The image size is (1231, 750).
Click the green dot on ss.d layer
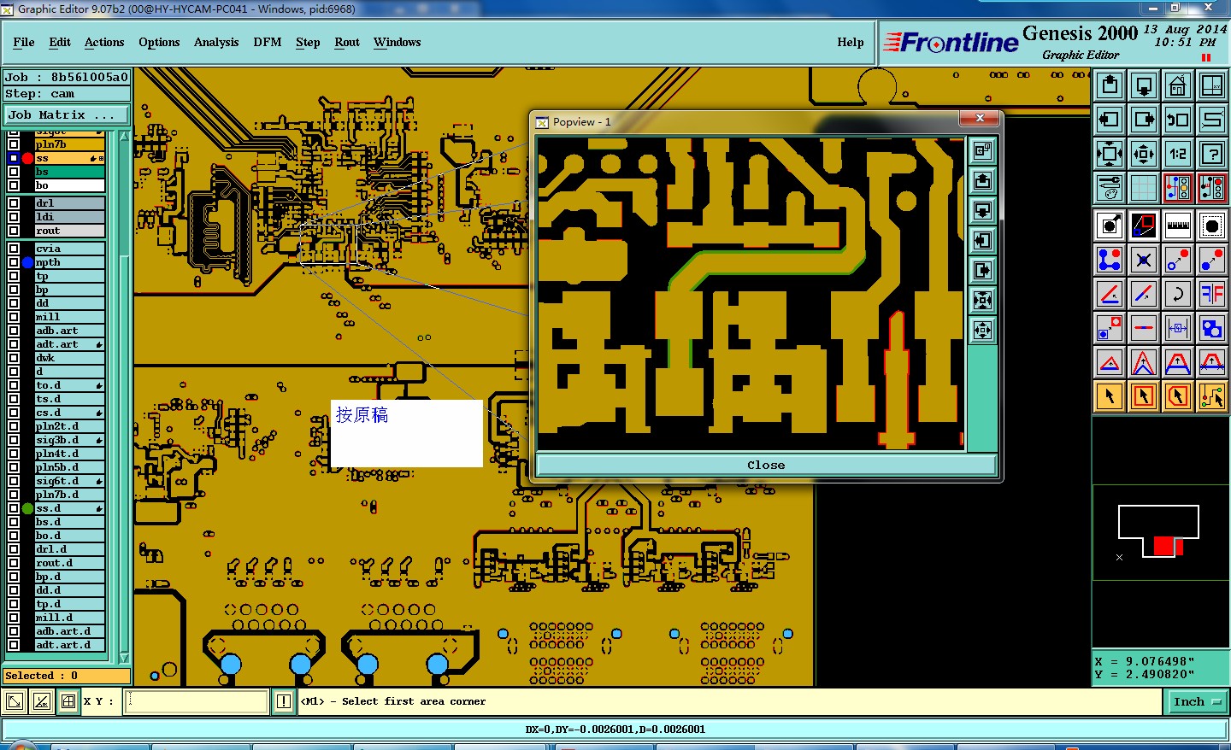click(x=27, y=508)
